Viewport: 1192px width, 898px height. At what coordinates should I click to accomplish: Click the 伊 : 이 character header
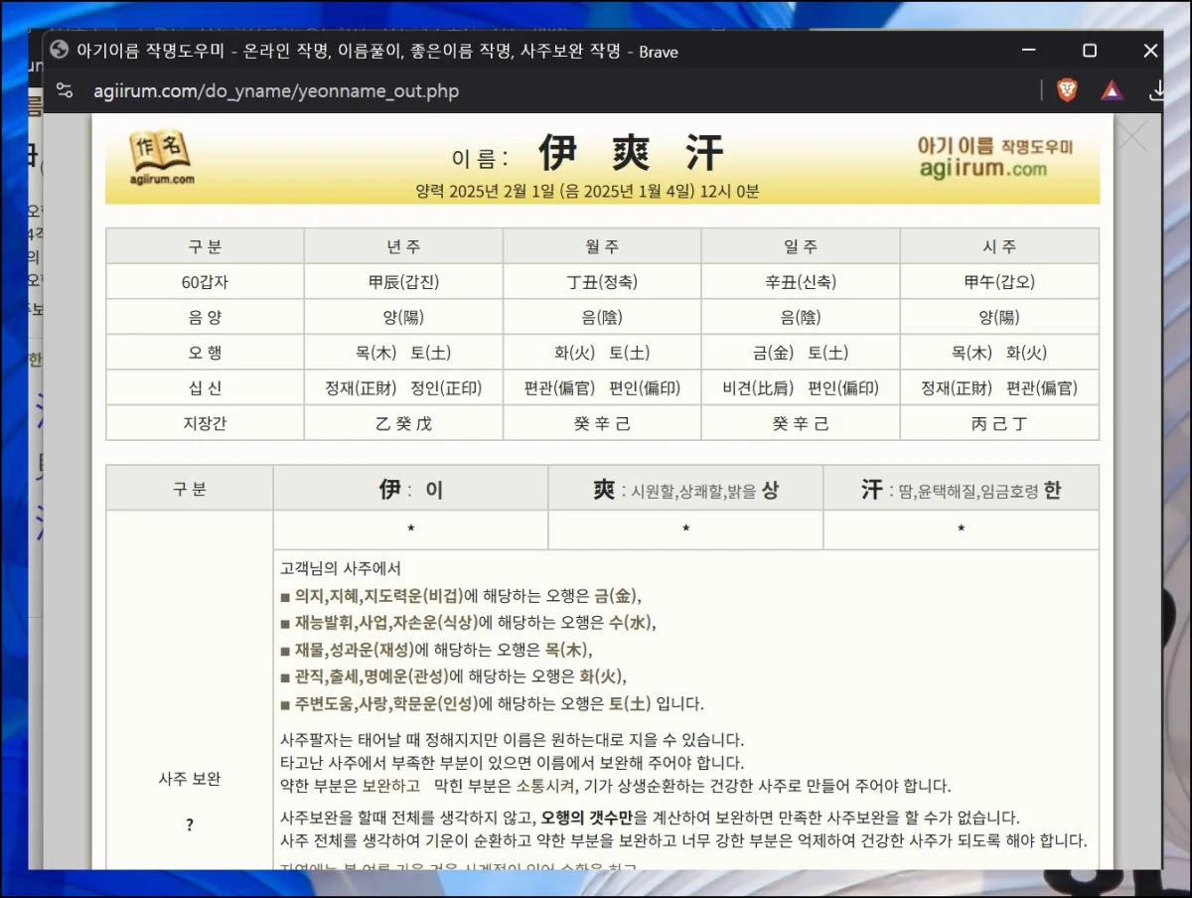[410, 490]
